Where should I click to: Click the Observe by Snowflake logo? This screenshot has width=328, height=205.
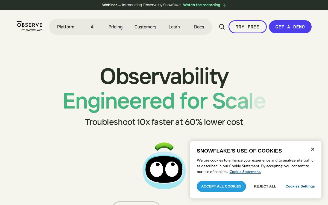(30, 26)
